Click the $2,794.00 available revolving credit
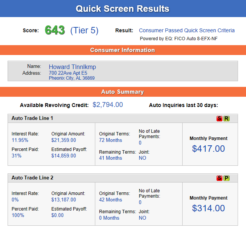This screenshot has width=246, height=228. (x=107, y=105)
